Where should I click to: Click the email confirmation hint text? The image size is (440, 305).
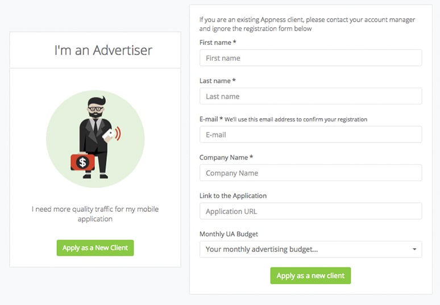[x=296, y=120]
